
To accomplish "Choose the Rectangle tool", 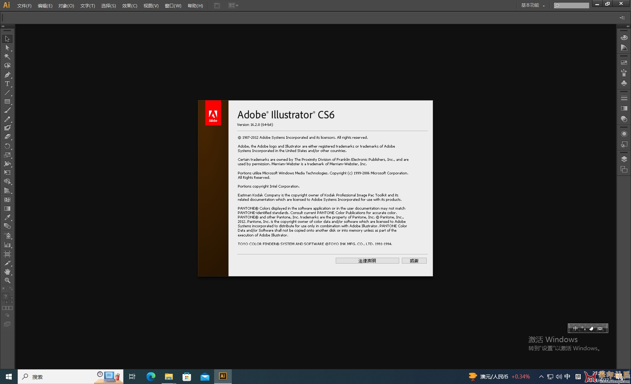I will pos(7,101).
